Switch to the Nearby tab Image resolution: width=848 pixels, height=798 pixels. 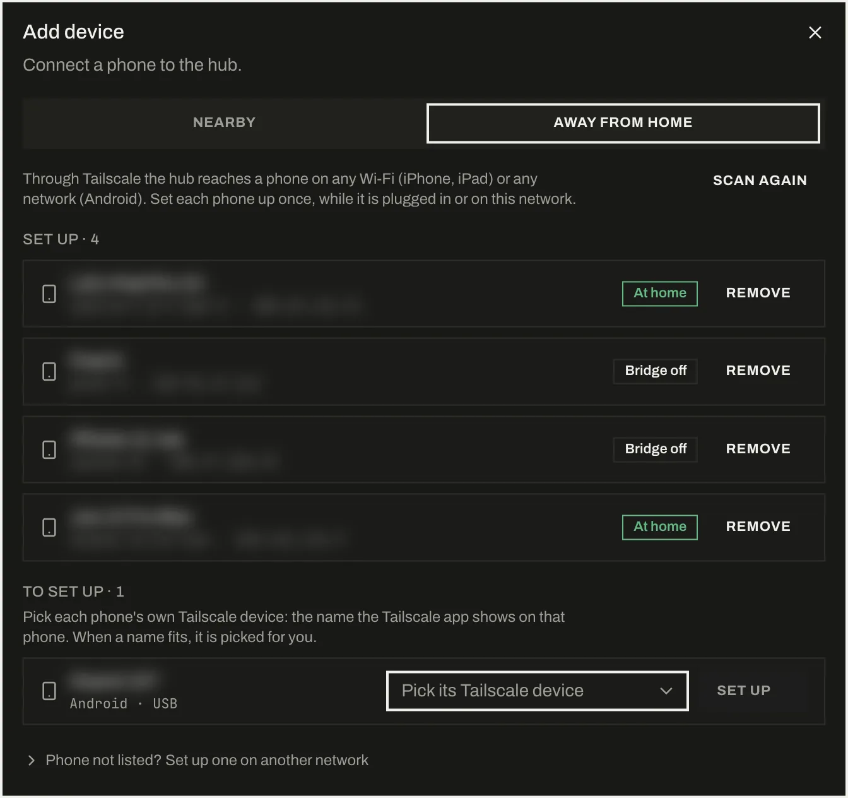click(225, 122)
